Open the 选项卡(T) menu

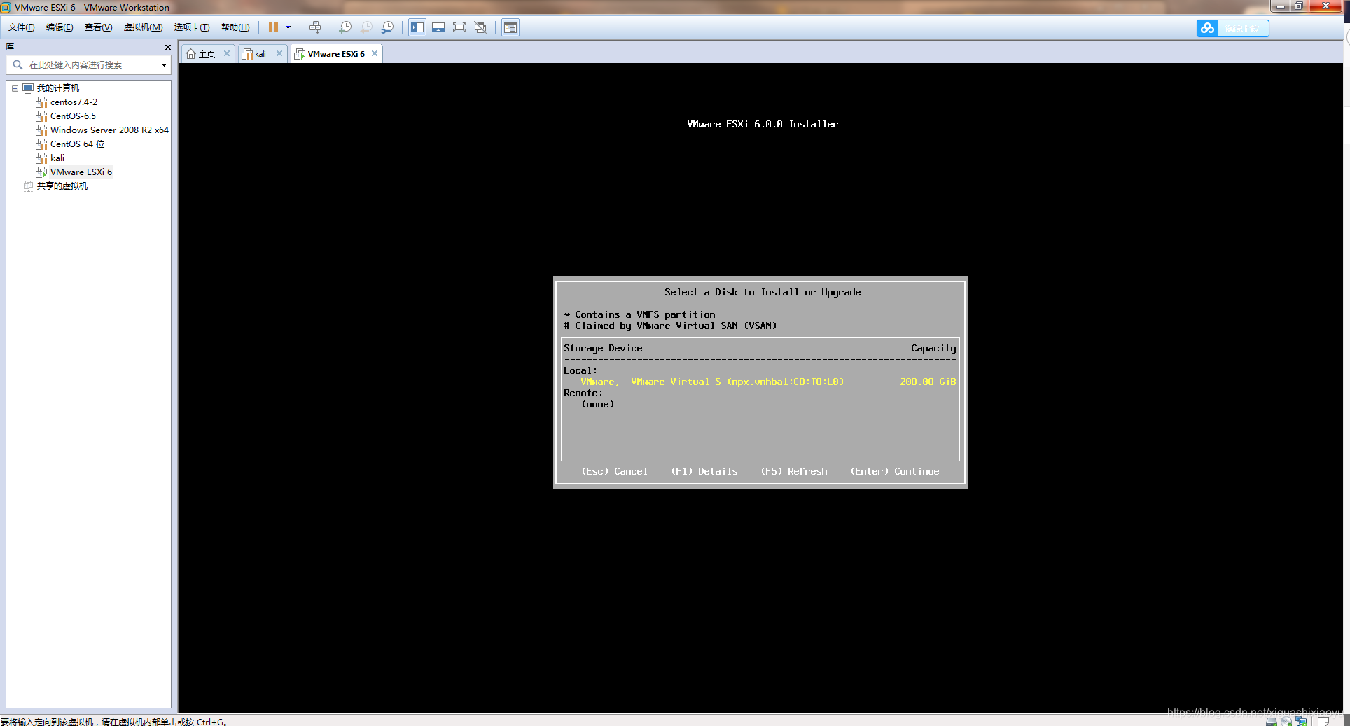[x=191, y=27]
